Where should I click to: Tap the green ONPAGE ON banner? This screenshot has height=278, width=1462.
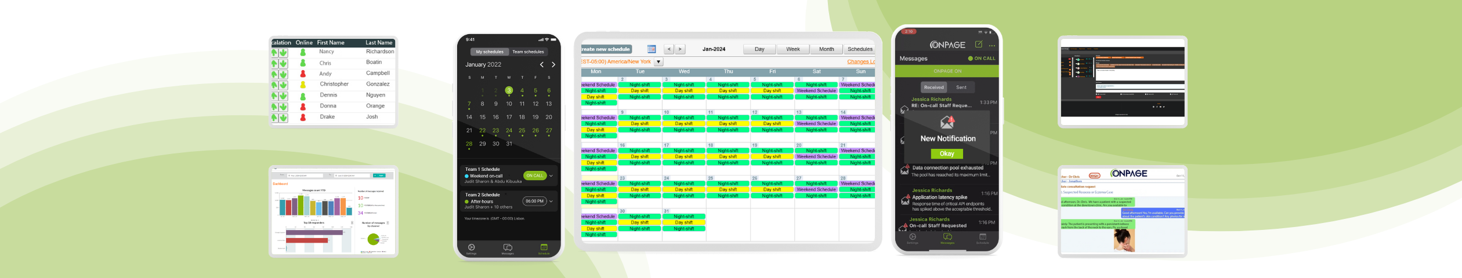coord(947,71)
